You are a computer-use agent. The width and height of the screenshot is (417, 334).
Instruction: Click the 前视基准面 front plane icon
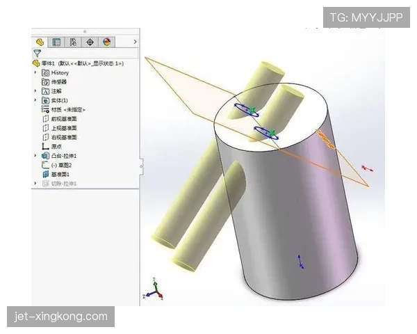coord(46,118)
